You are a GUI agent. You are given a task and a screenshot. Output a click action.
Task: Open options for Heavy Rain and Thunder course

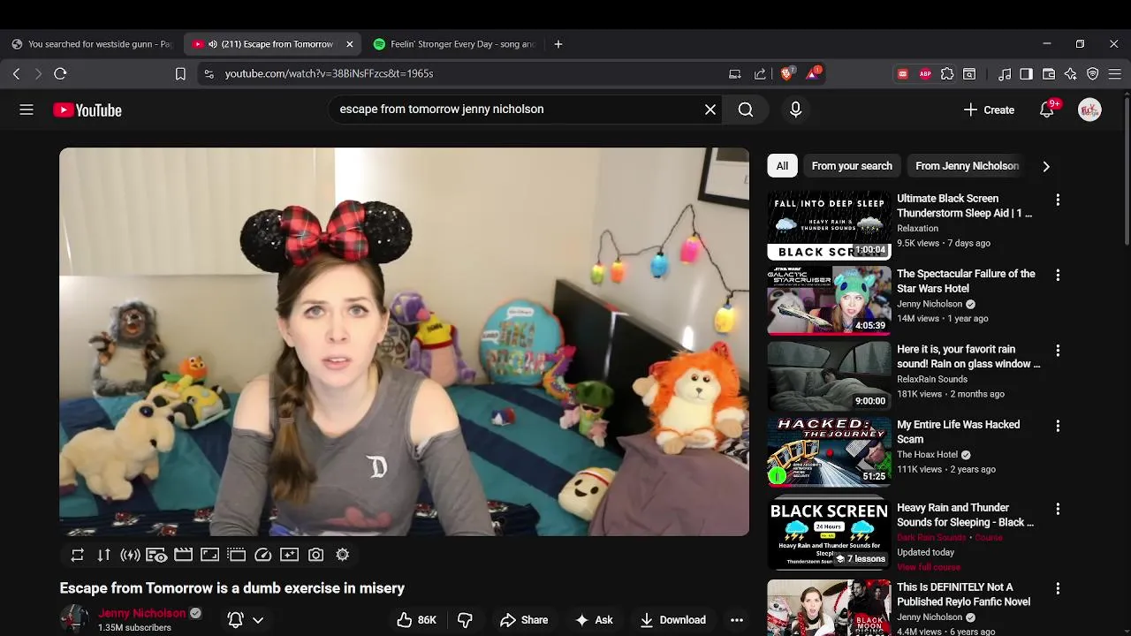point(1058,509)
